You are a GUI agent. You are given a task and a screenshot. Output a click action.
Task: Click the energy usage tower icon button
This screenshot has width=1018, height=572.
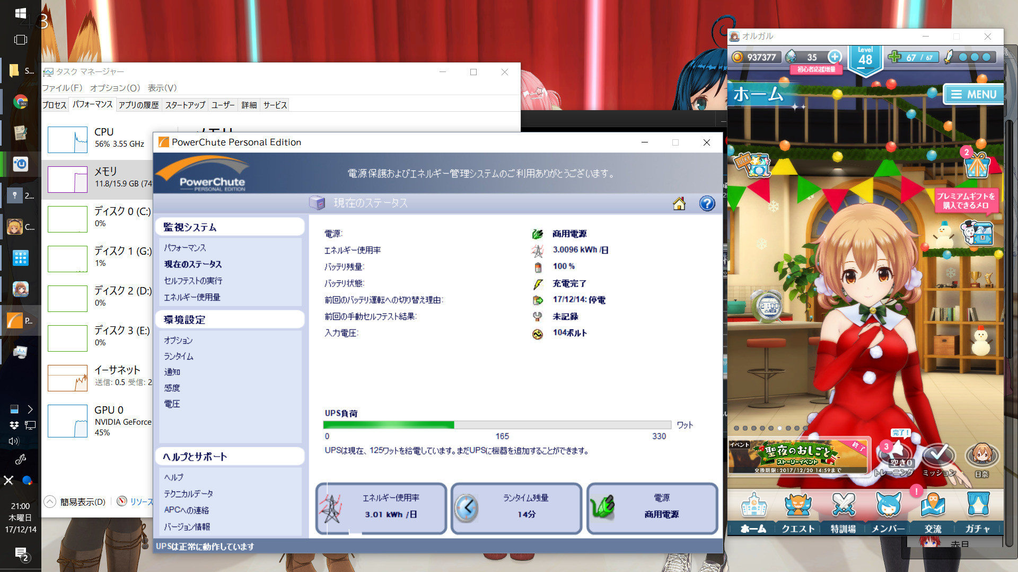pos(381,508)
